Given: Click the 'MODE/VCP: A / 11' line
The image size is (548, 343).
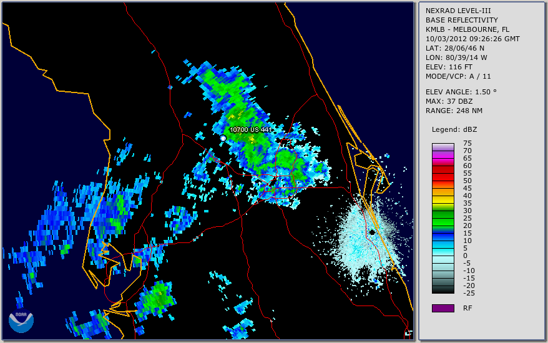Looking at the screenshot, I should (458, 76).
